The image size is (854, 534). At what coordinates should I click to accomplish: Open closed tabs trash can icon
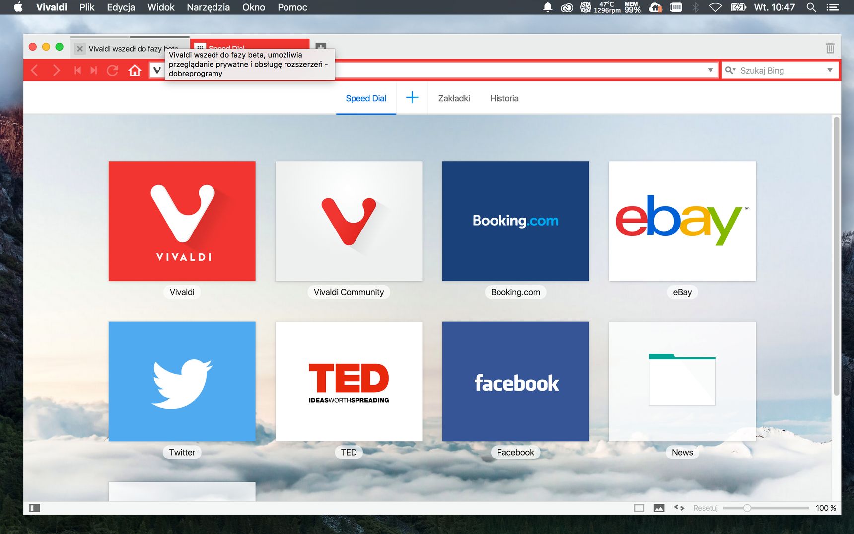[830, 48]
